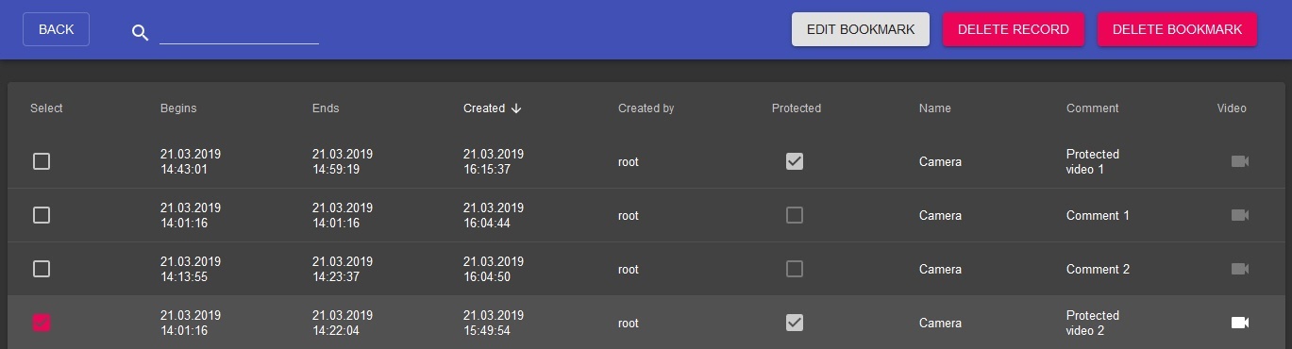Open video for Protected video 1 bookmark
The image size is (1292, 349).
coord(1240,161)
